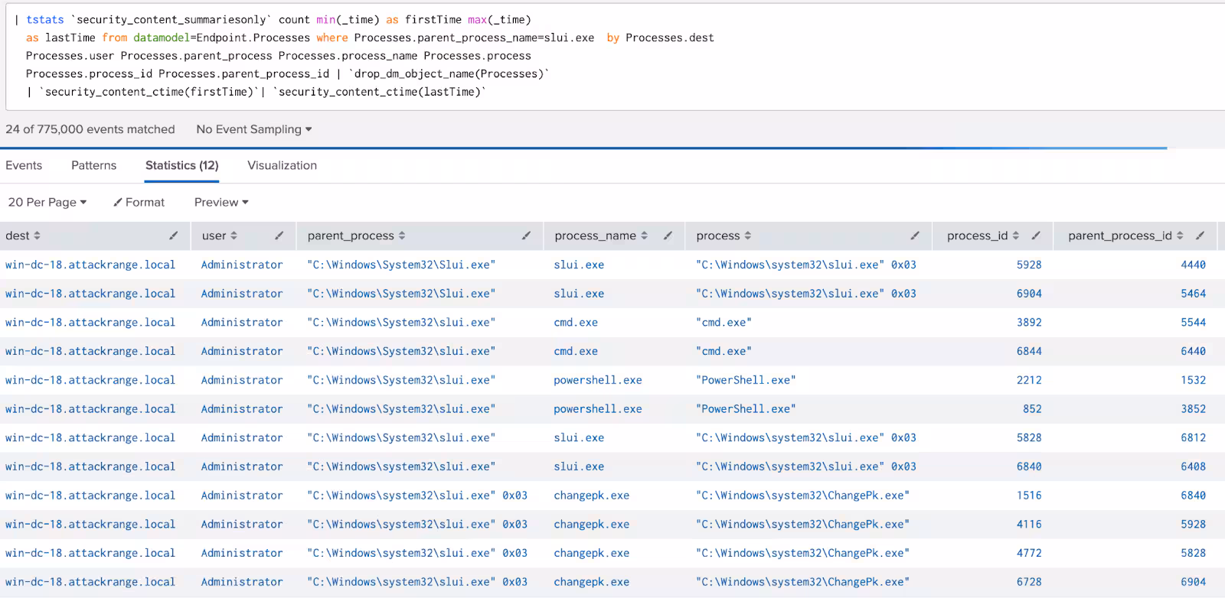
Task: Expand the 20 Per Page dropdown
Action: click(x=47, y=202)
